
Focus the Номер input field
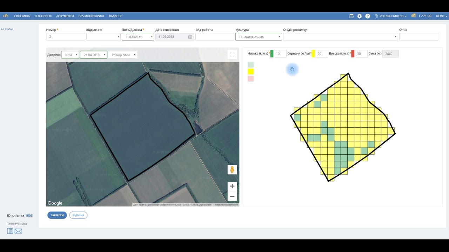(66, 37)
